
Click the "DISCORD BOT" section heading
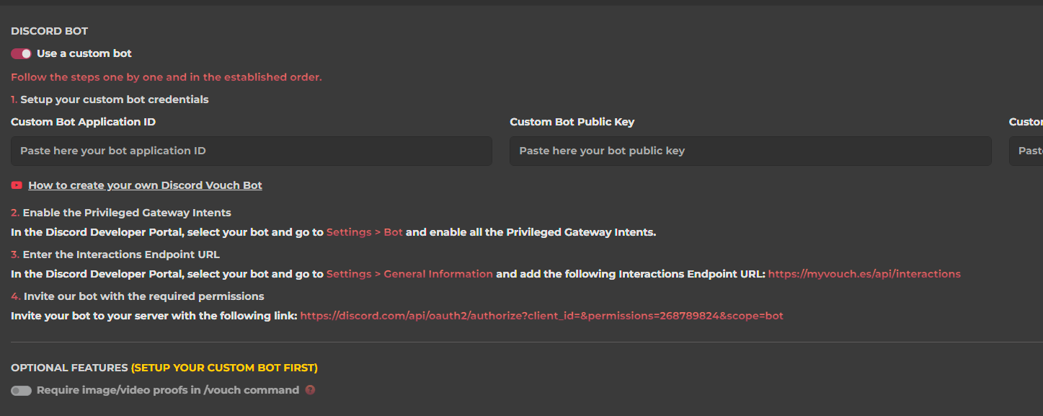click(49, 31)
